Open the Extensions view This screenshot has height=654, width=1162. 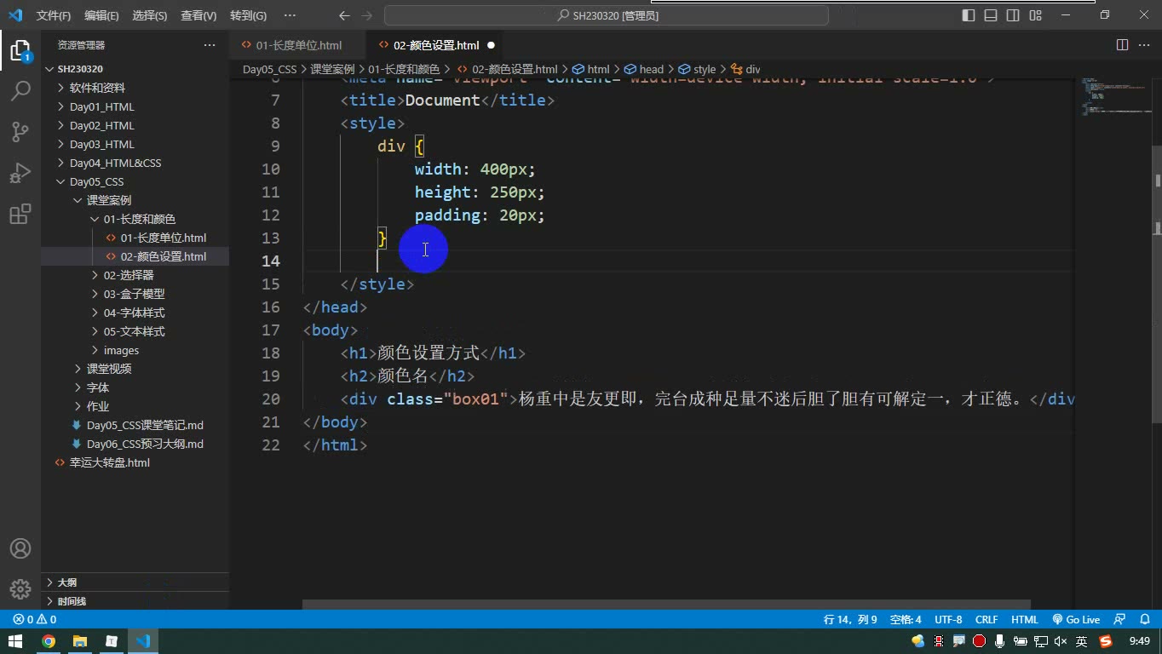point(20,214)
